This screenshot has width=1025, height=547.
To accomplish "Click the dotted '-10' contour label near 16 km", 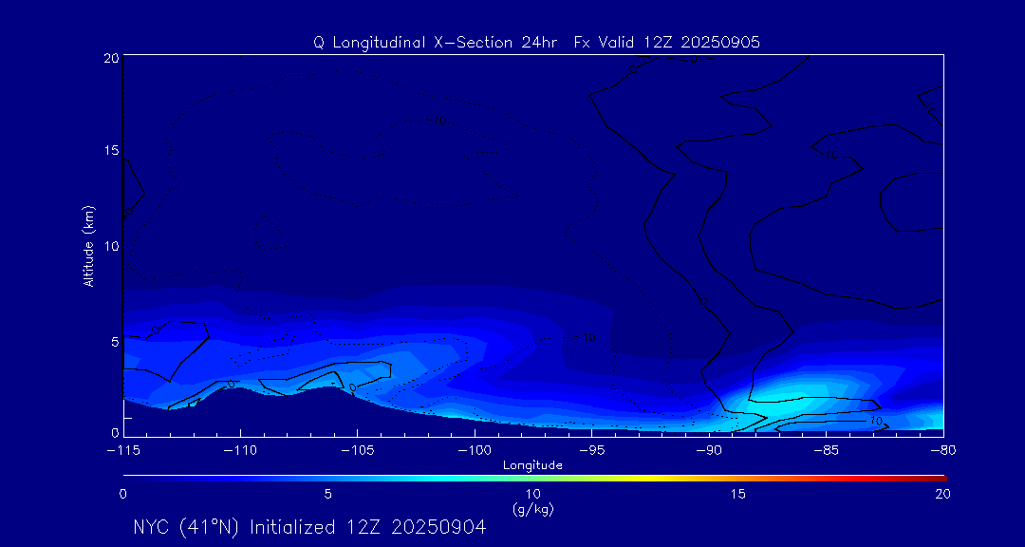I will (437, 121).
